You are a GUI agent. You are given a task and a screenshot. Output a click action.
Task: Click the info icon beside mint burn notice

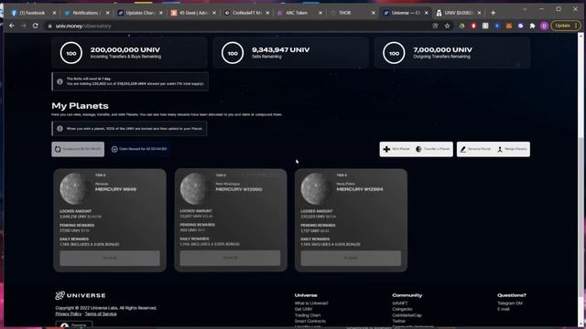pos(60,128)
